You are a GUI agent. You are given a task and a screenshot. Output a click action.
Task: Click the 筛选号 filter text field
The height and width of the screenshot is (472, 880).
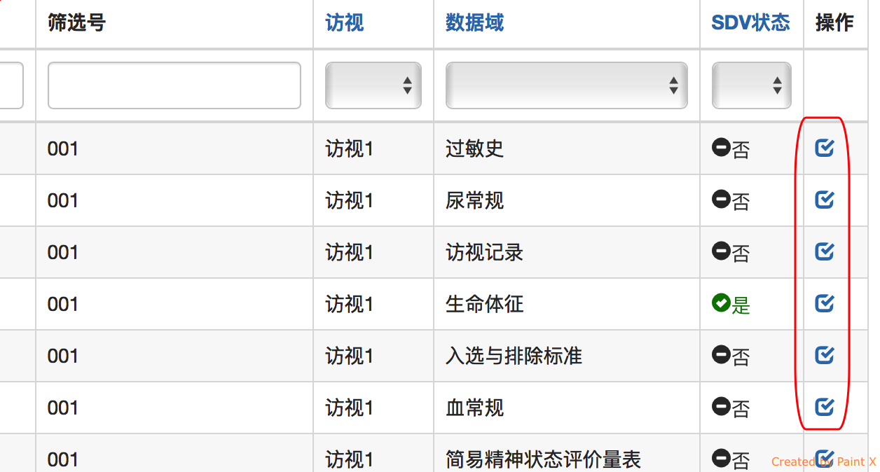[174, 85]
